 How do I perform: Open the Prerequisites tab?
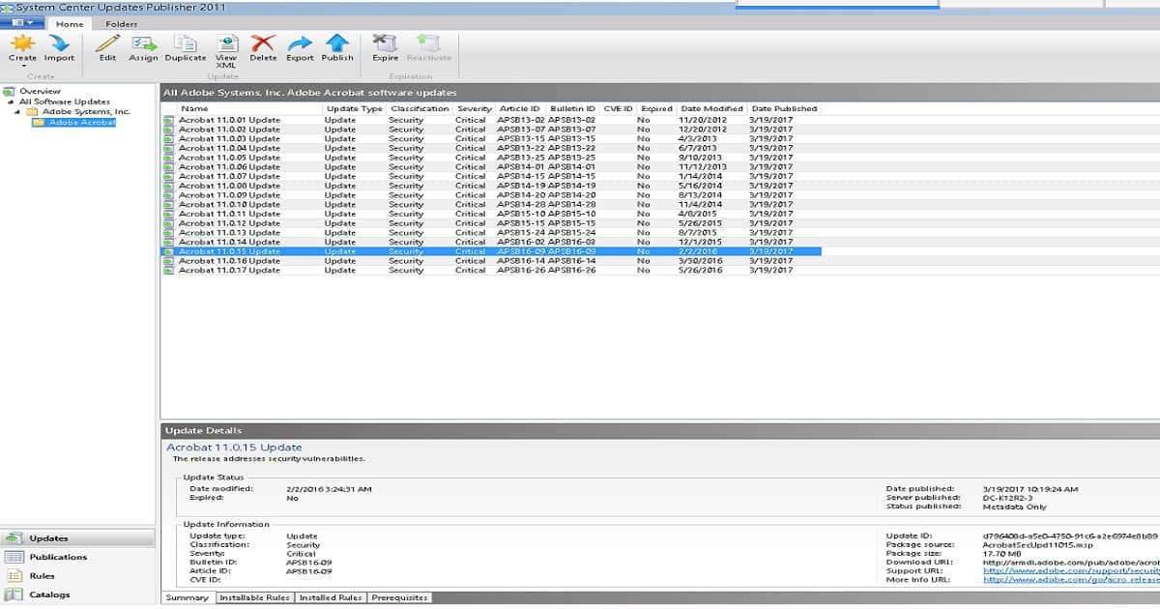[x=400, y=598]
